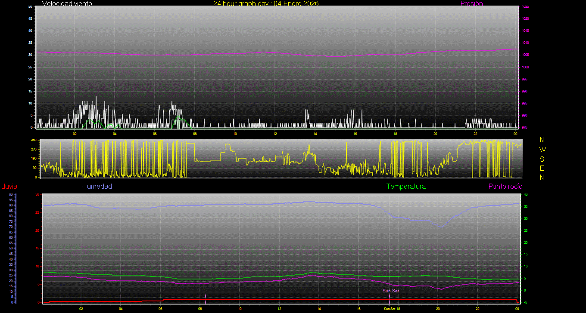Image resolution: width=586 pixels, height=313 pixels.
Task: Click hour '06' on the bottom temperature graph axis
Action: click(x=160, y=309)
